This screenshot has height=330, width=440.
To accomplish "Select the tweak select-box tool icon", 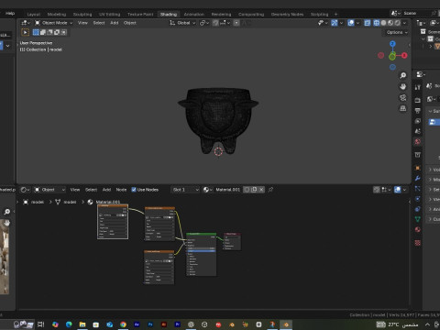I will point(26,32).
